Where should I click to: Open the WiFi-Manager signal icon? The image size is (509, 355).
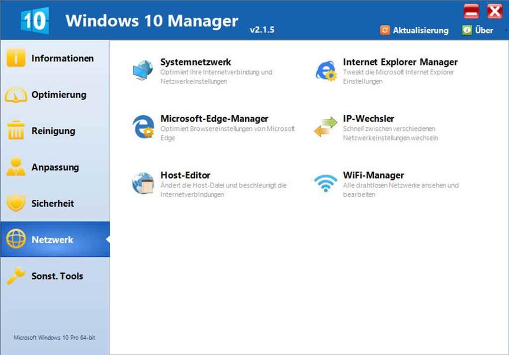(326, 183)
